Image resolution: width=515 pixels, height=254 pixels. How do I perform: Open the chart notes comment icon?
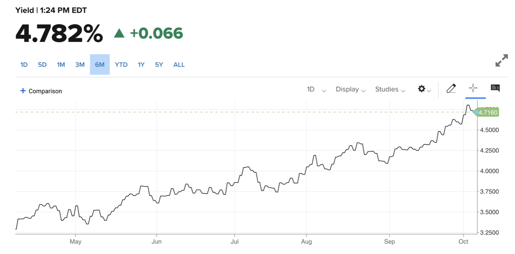495,88
